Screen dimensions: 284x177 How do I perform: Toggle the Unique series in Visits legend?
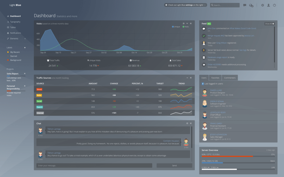tap(176, 27)
